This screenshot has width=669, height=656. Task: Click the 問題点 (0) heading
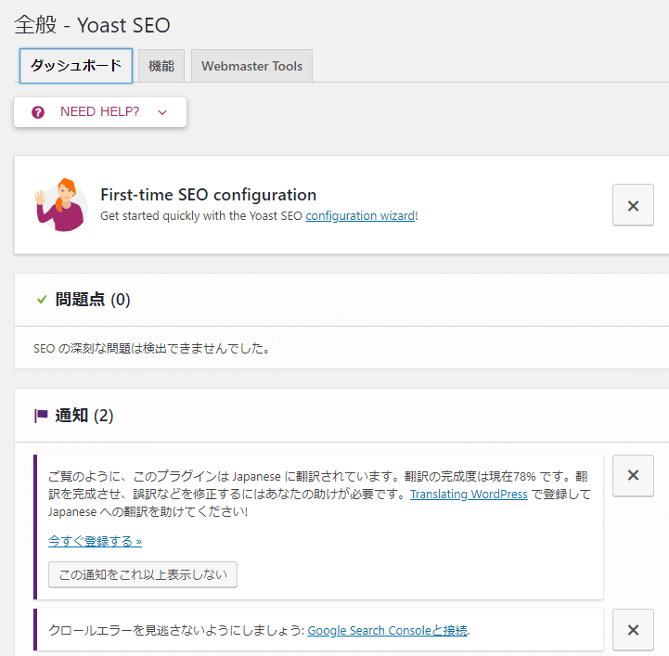(93, 300)
